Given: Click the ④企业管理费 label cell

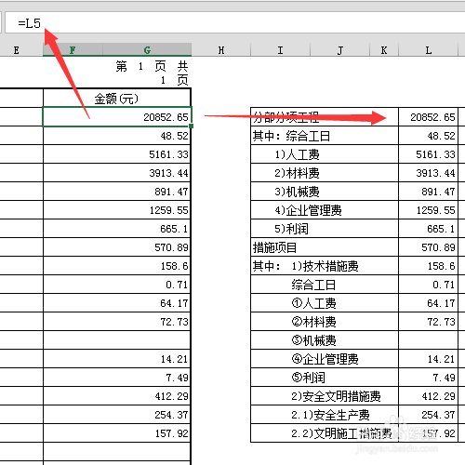Looking at the screenshot, I should [x=325, y=359].
